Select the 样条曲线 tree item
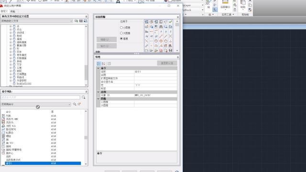306x172 pixels. pyautogui.click(x=22, y=55)
